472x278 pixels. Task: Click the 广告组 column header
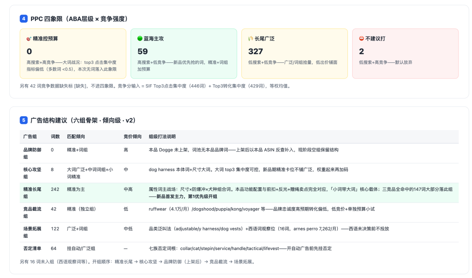coord(30,137)
